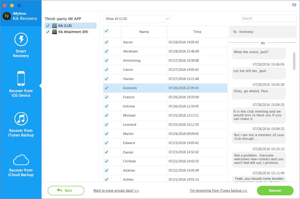
Task: Uncheck the Edward row checkbox
Action: [x=106, y=143]
